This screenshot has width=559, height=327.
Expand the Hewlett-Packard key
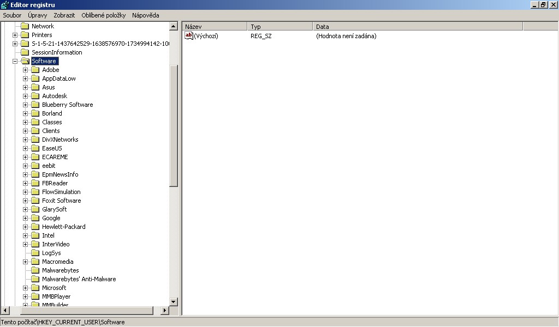click(x=26, y=227)
